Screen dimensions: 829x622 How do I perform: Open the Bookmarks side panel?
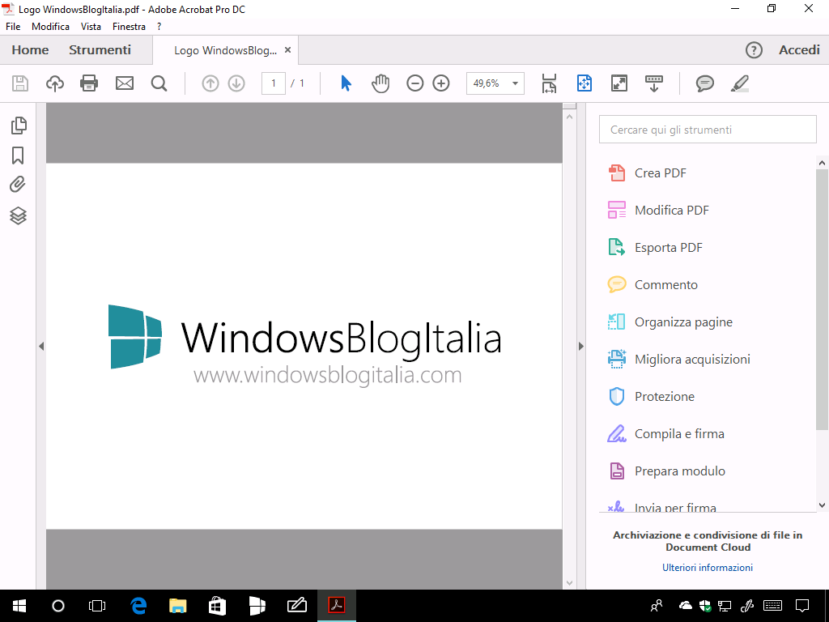tap(18, 155)
